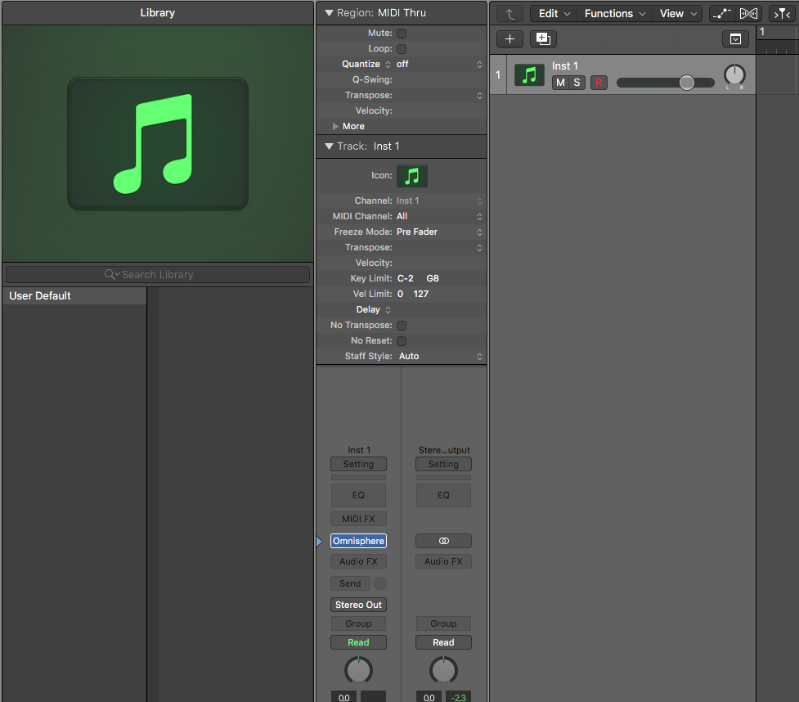Click the Inst 1 track header pan knob
799x702 pixels.
pyautogui.click(x=734, y=75)
